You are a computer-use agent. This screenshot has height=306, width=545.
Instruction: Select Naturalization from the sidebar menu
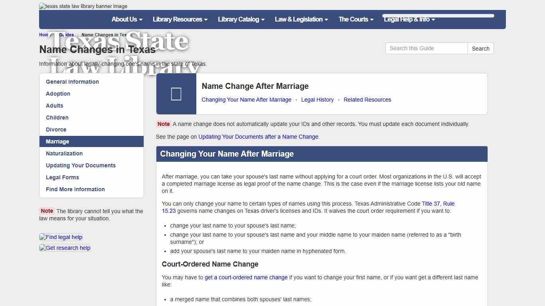pyautogui.click(x=64, y=153)
